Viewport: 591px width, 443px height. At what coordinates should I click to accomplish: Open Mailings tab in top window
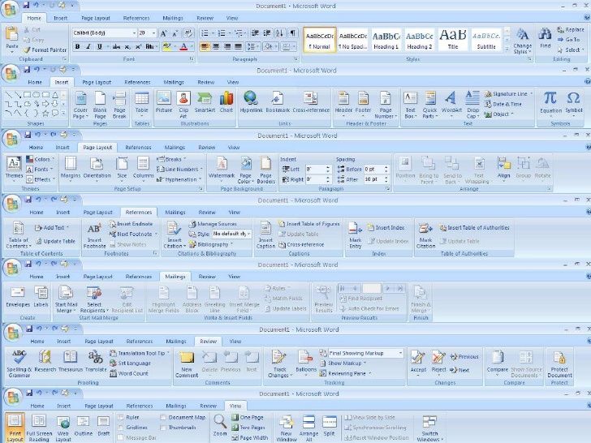pyautogui.click(x=173, y=18)
